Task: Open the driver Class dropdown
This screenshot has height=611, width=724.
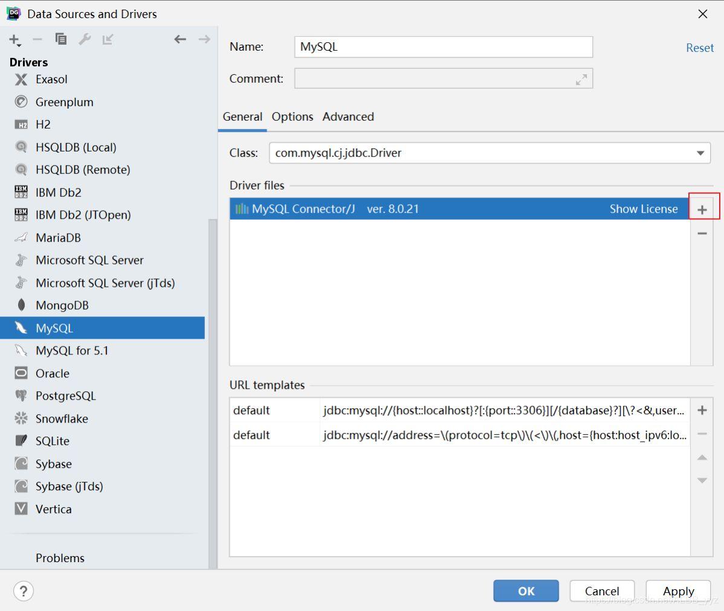Action: pyautogui.click(x=700, y=153)
